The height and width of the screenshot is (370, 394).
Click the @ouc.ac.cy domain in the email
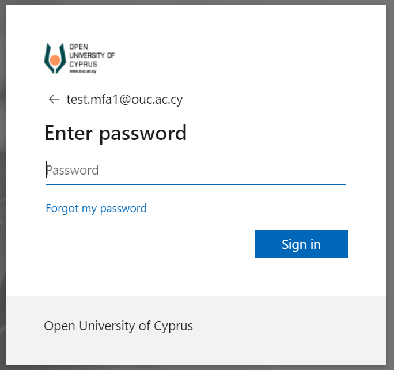151,99
